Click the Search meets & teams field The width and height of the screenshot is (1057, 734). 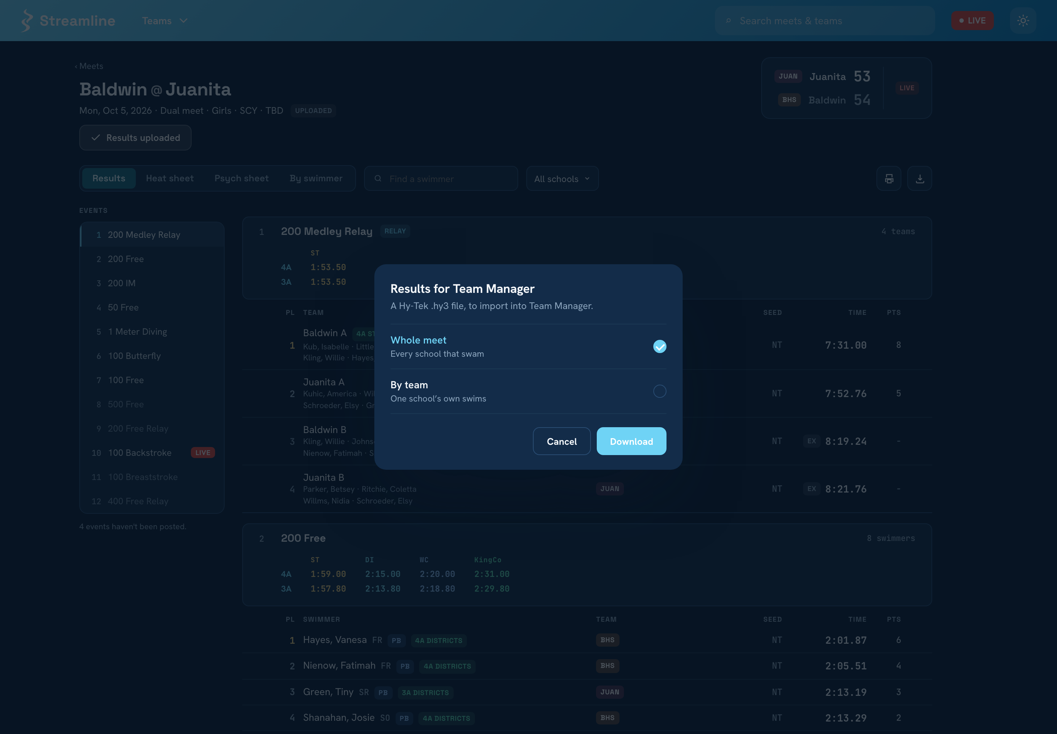pos(825,21)
